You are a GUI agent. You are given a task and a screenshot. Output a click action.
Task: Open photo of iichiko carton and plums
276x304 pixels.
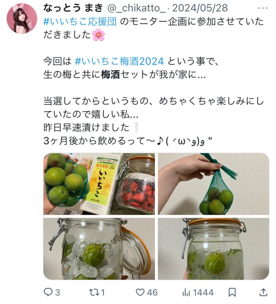tap(99, 184)
